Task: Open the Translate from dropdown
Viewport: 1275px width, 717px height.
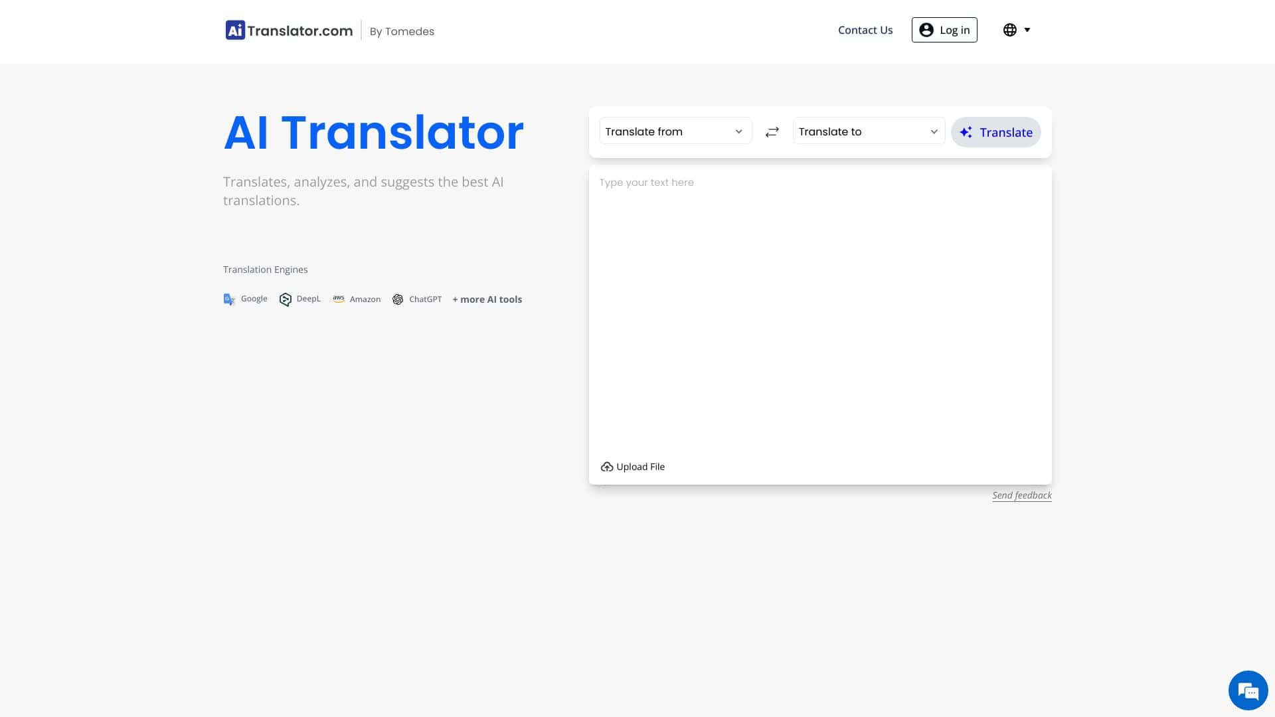Action: tap(675, 131)
